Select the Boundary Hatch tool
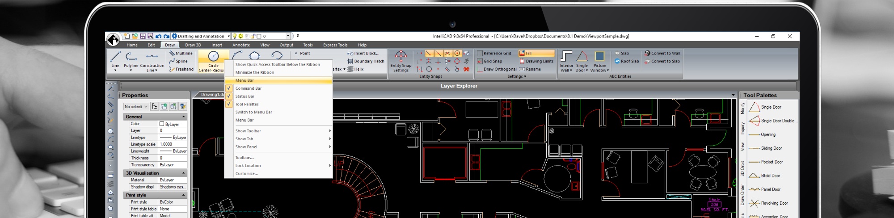The height and width of the screenshot is (218, 894). point(366,61)
